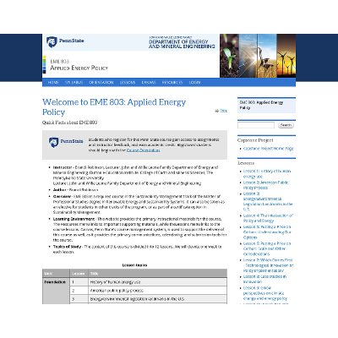Follow the Course Orientation link
This screenshot has height=338, width=338.
tap(143, 150)
